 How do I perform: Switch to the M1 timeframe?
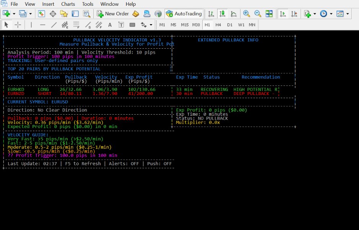coord(162,25)
